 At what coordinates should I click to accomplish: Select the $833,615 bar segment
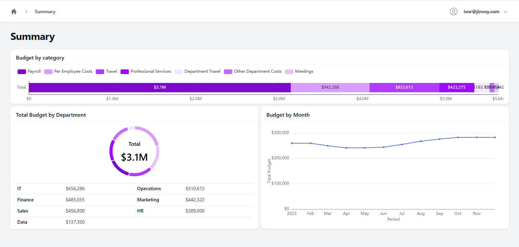[x=404, y=87]
